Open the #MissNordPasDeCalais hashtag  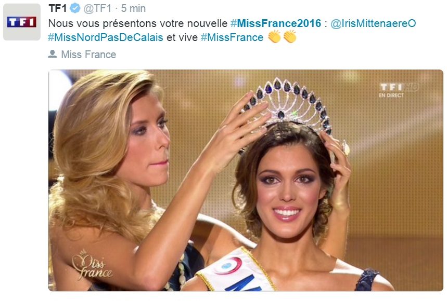coord(106,37)
